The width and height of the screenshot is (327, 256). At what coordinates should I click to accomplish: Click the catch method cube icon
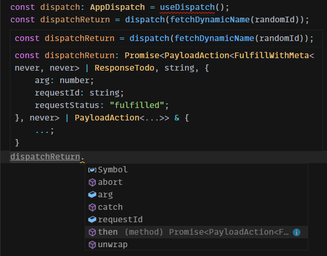(92, 207)
